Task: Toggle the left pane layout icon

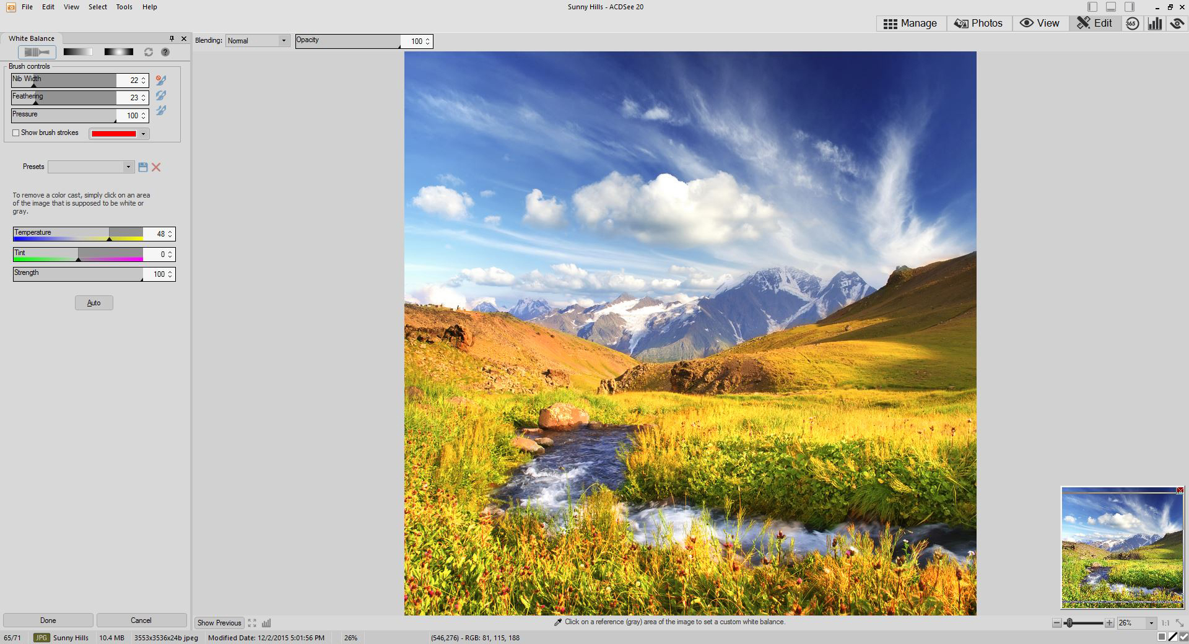Action: click(1092, 7)
